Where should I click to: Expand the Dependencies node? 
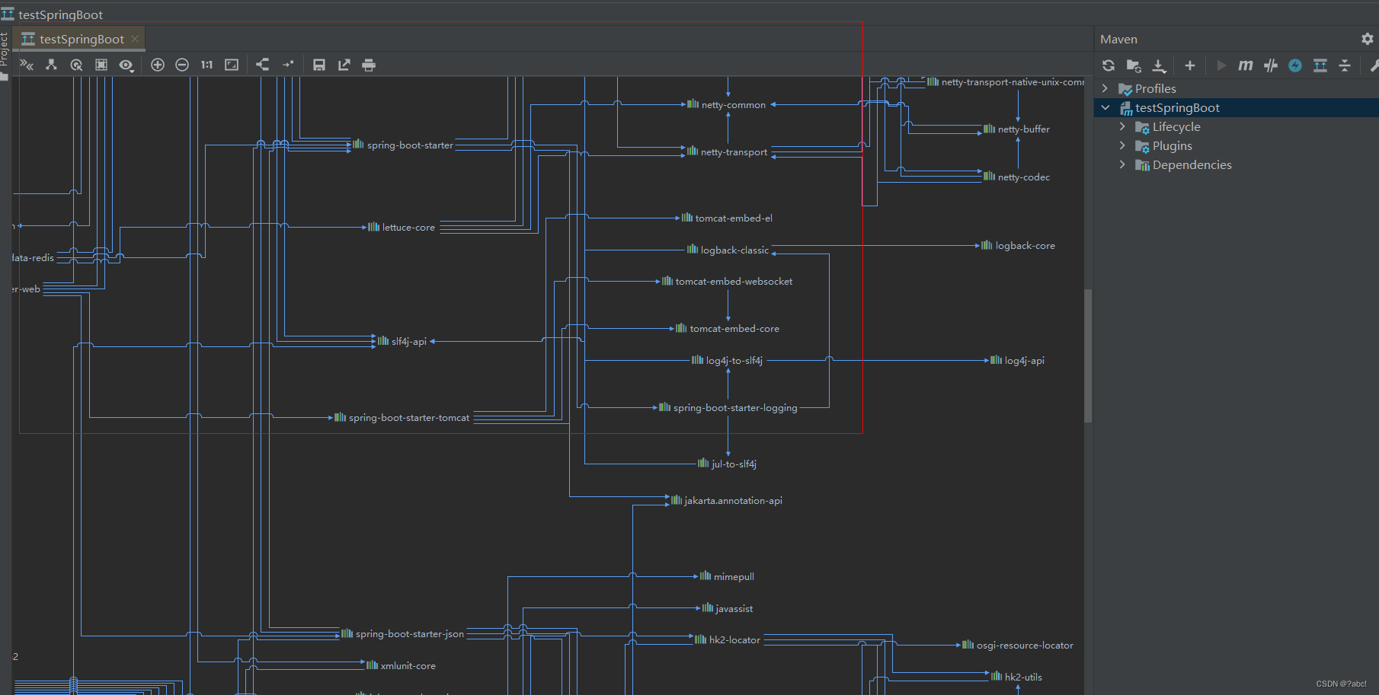(x=1122, y=164)
